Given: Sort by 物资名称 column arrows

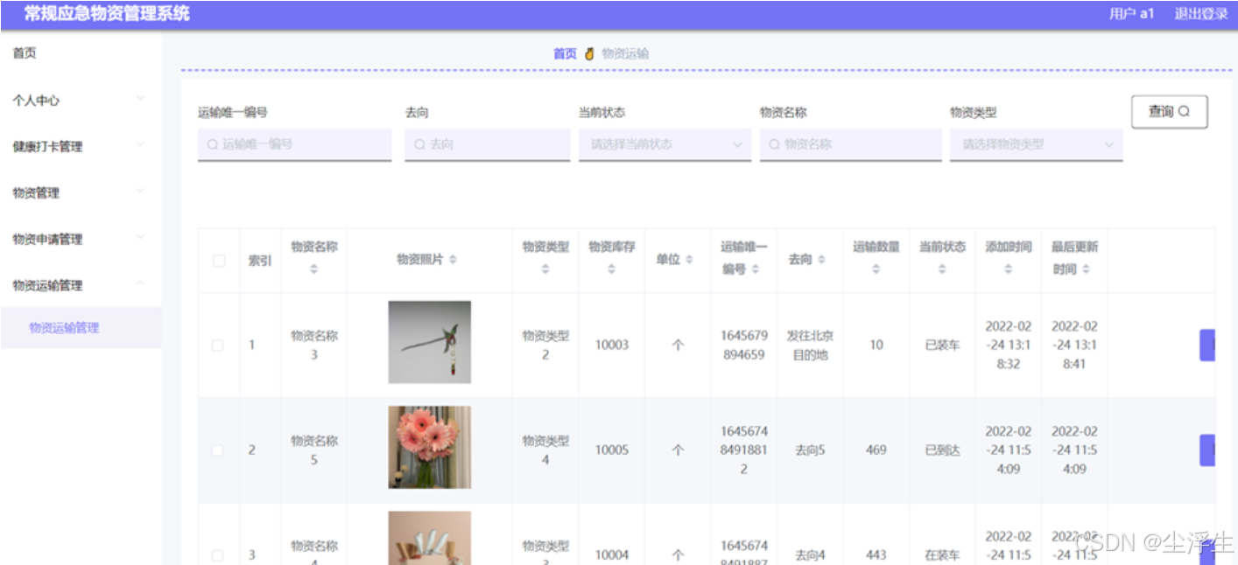Looking at the screenshot, I should click(314, 269).
